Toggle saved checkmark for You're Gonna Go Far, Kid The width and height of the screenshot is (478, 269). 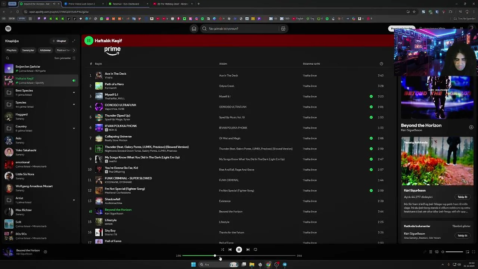(x=371, y=170)
